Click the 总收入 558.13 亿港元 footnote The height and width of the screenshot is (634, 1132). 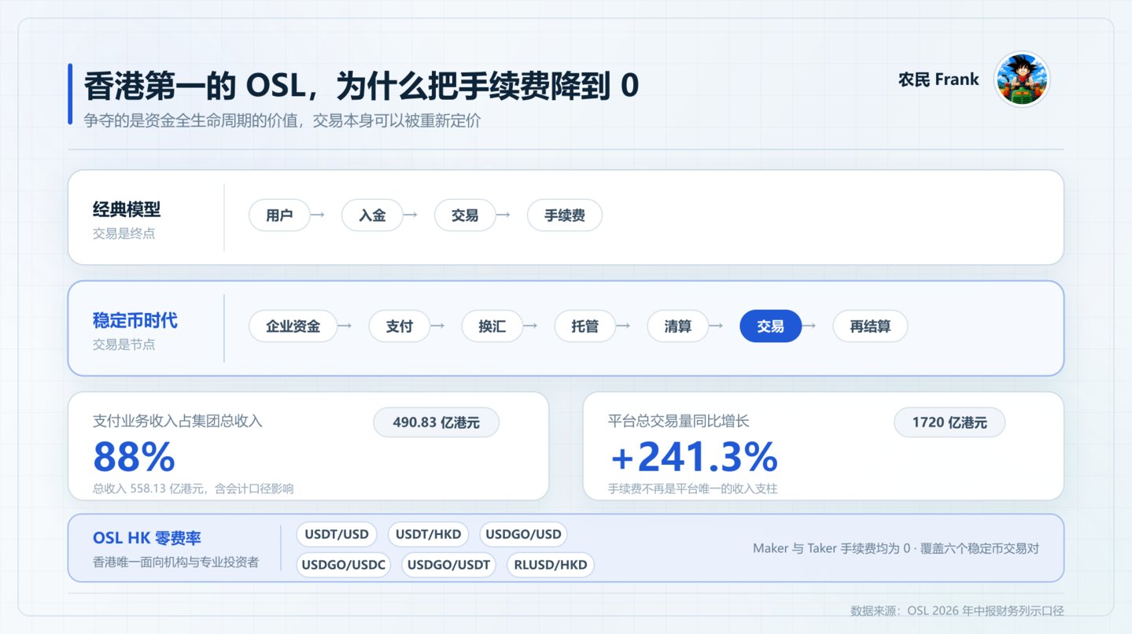click(x=194, y=488)
